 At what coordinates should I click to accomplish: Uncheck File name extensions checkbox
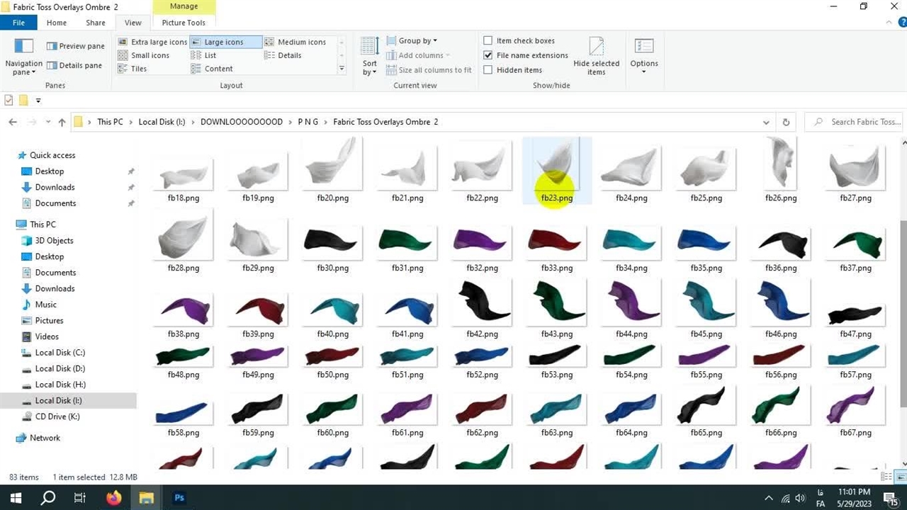click(x=488, y=55)
